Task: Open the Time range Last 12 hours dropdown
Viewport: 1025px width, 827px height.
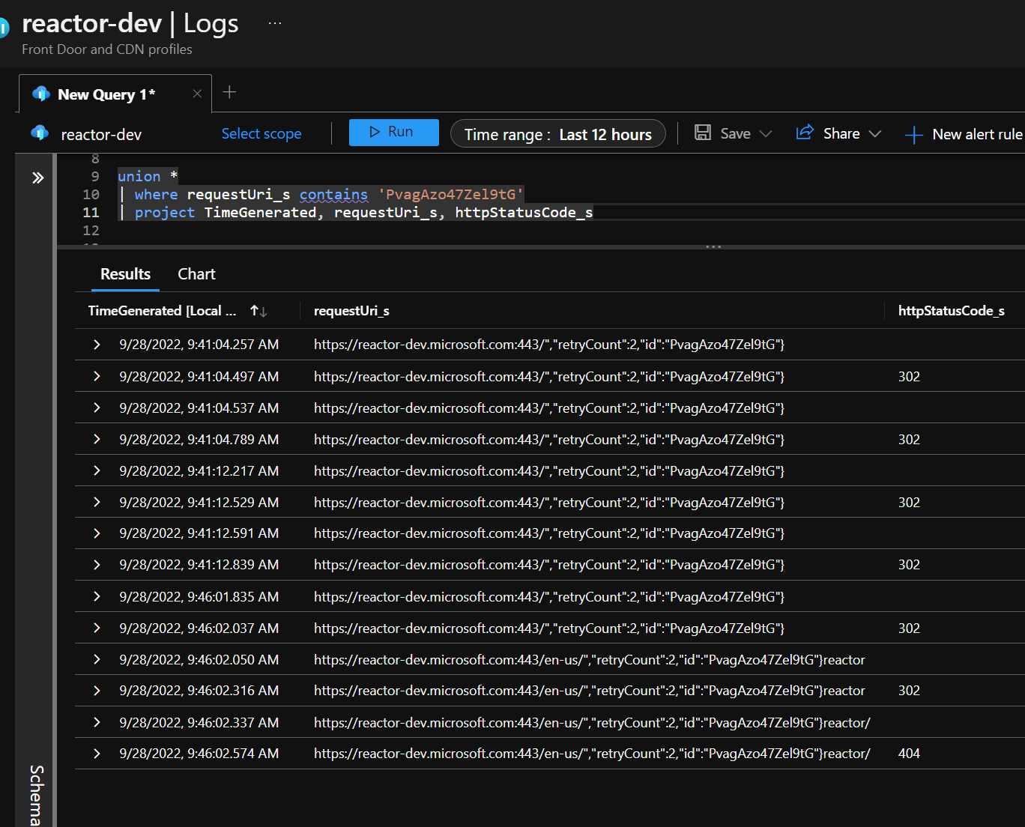Action: tap(557, 133)
